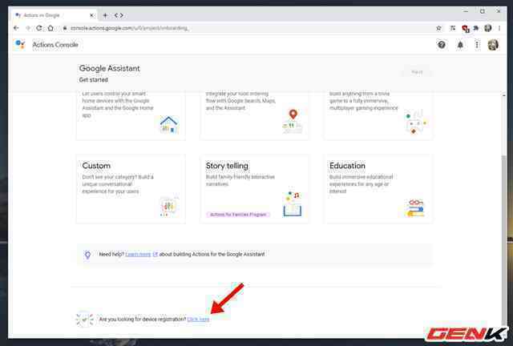The image size is (513, 346).
Task: Click the Actions Console title
Action: (55, 45)
